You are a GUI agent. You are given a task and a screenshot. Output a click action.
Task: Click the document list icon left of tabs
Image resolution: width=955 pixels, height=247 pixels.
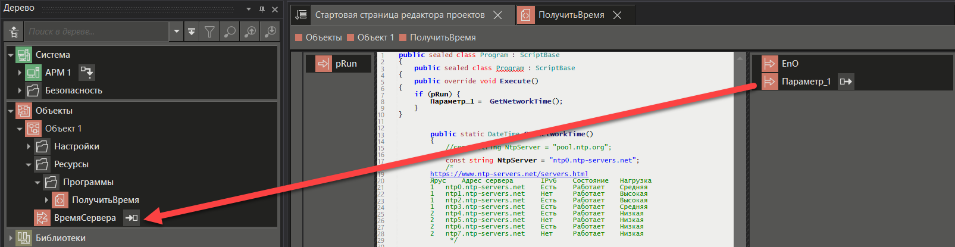[301, 15]
